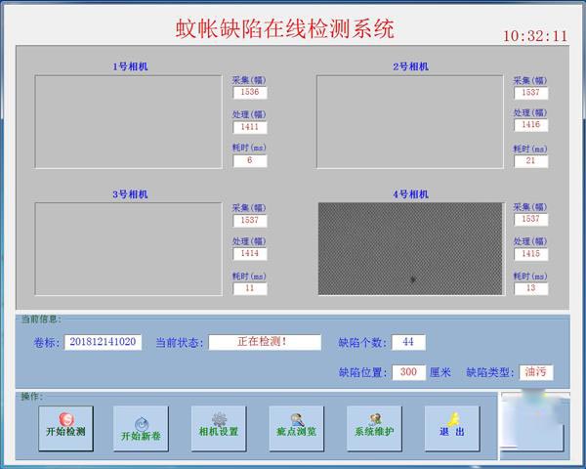
Task: Select the 缺陷个数 defect count field
Action: click(408, 342)
